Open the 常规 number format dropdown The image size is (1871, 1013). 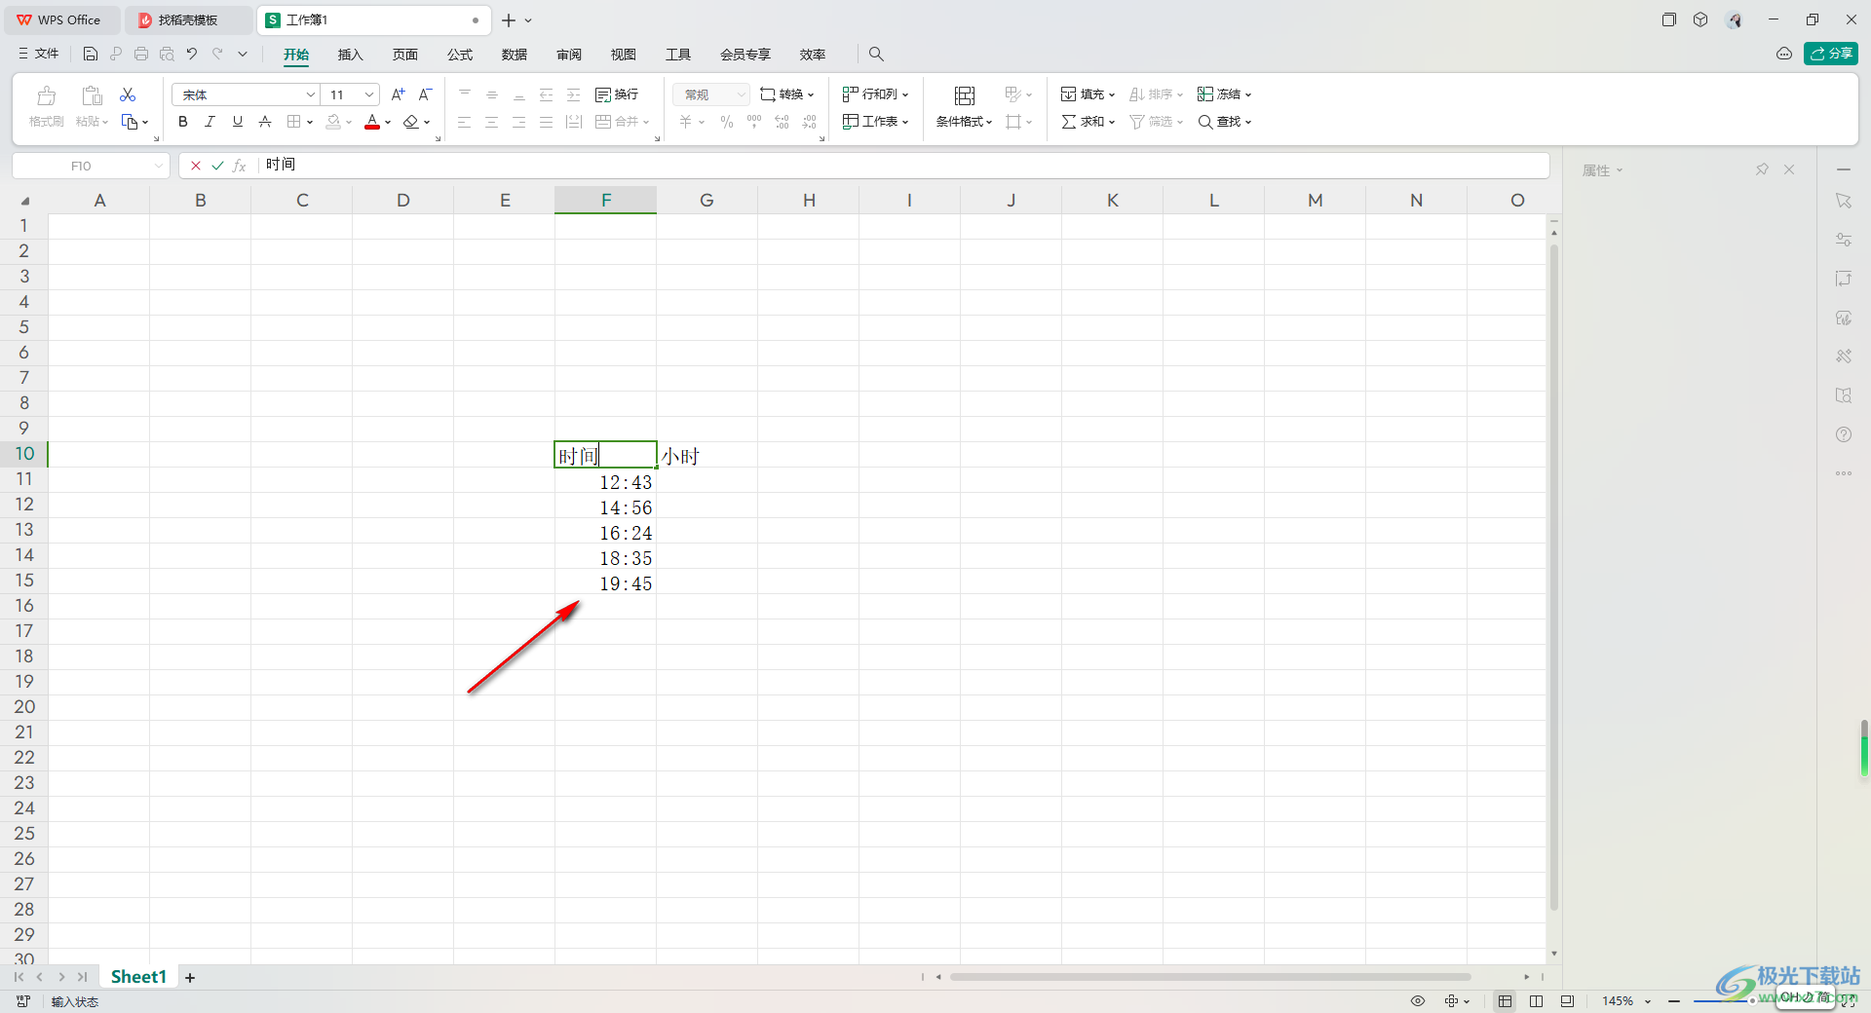tap(710, 94)
